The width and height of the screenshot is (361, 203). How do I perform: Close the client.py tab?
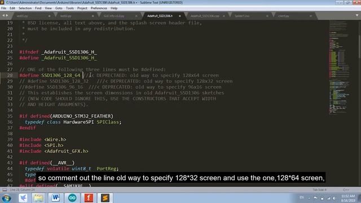click(x=311, y=16)
